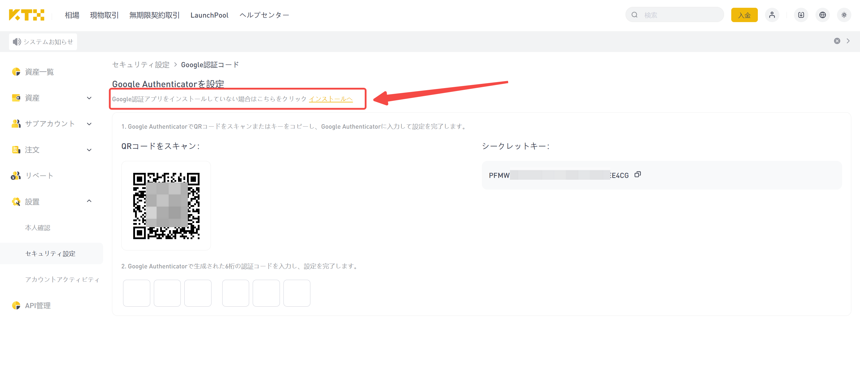
Task: Click セキュリティ設定 breadcrumb link
Action: pyautogui.click(x=141, y=65)
